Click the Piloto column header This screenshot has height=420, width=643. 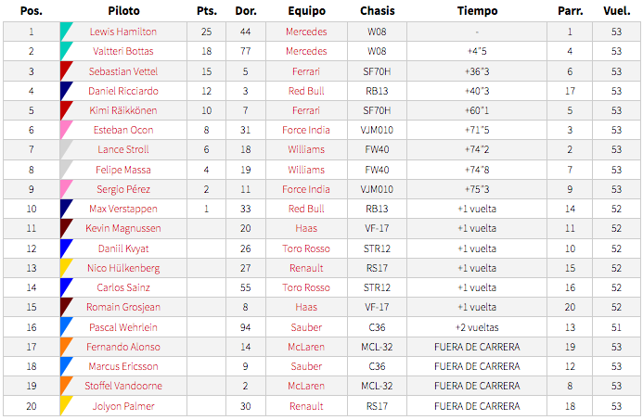123,10
